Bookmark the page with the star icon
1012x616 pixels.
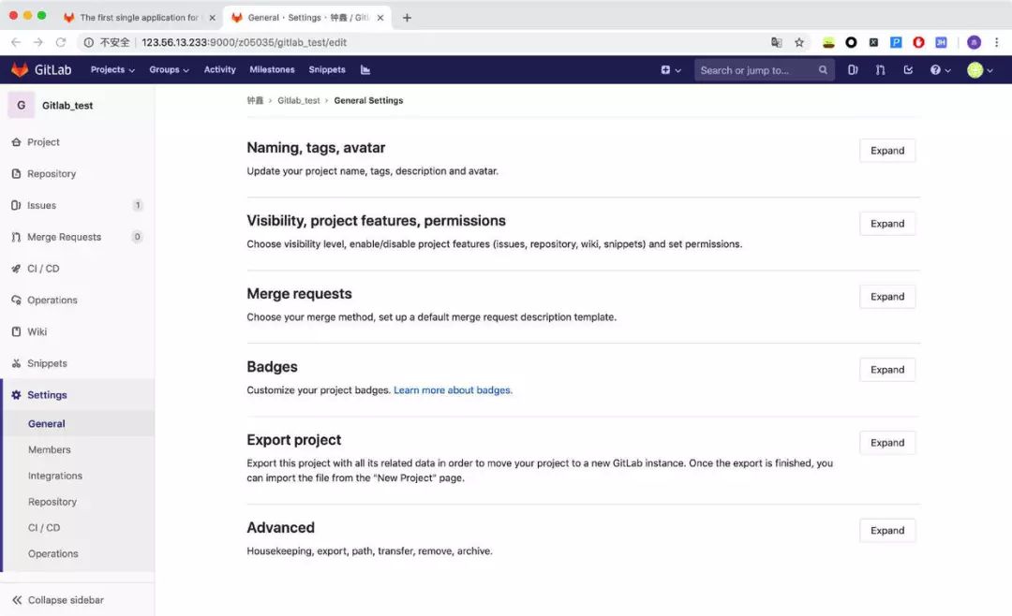click(799, 42)
